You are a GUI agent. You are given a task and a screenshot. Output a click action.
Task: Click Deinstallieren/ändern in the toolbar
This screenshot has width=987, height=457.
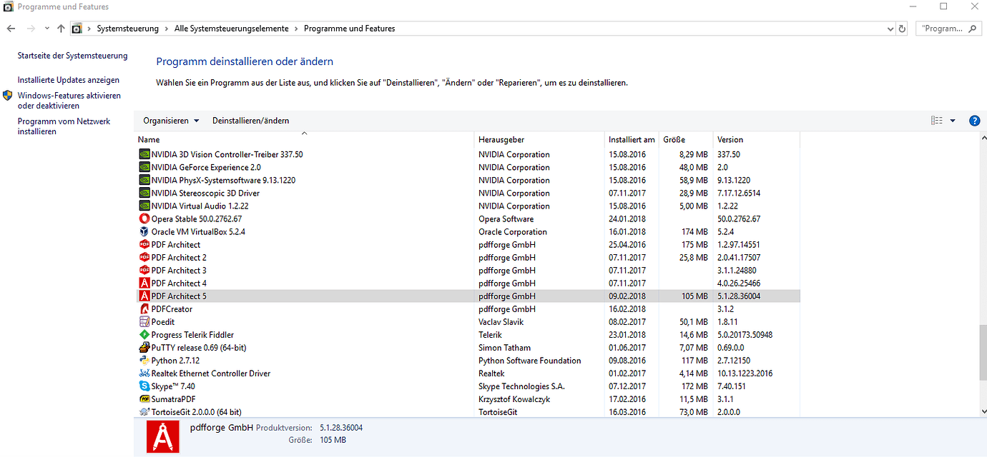coord(250,121)
